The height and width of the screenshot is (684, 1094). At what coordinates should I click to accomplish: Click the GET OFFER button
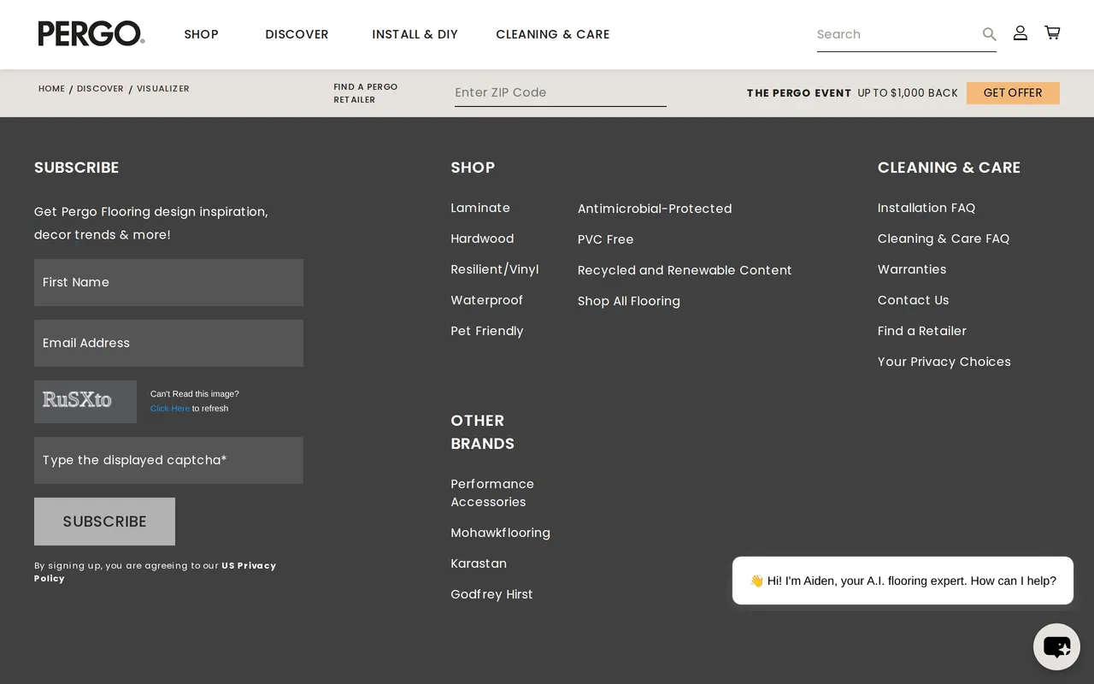click(1013, 93)
